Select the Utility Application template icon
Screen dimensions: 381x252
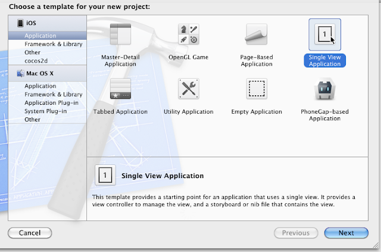(x=188, y=89)
